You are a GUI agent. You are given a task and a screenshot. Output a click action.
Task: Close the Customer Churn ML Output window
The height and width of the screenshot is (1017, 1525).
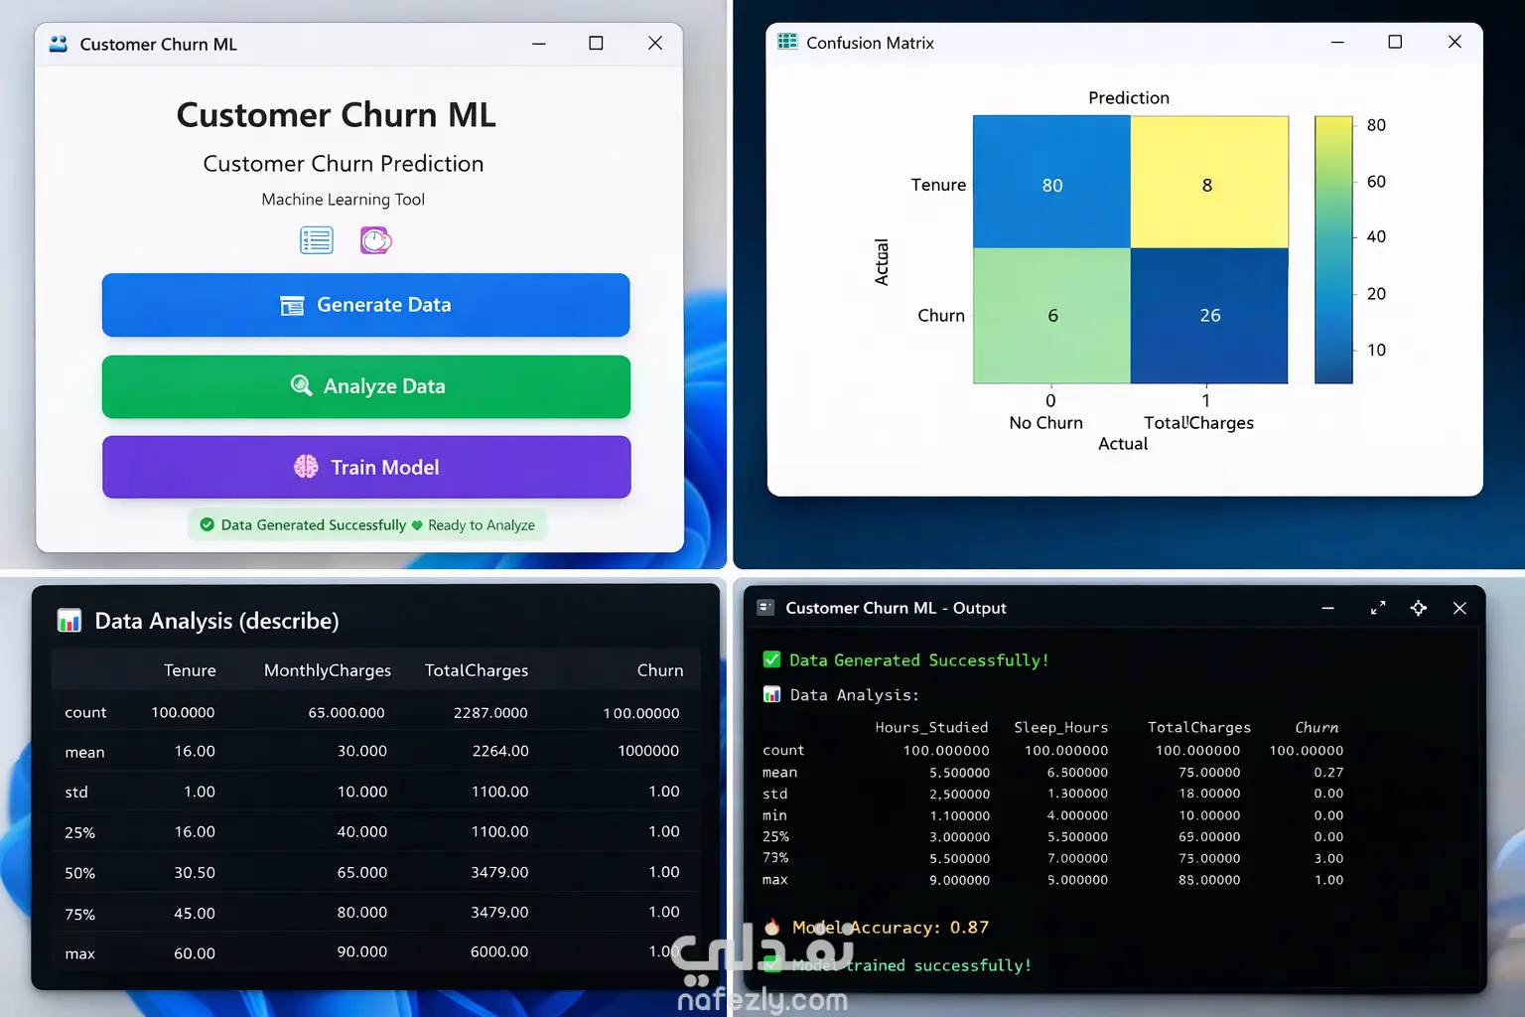[x=1459, y=608]
